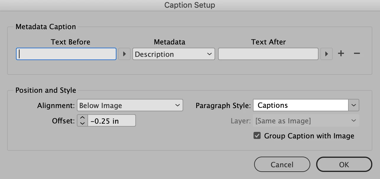Click into the Text After field
Image resolution: width=380 pixels, height=179 pixels.
(268, 54)
